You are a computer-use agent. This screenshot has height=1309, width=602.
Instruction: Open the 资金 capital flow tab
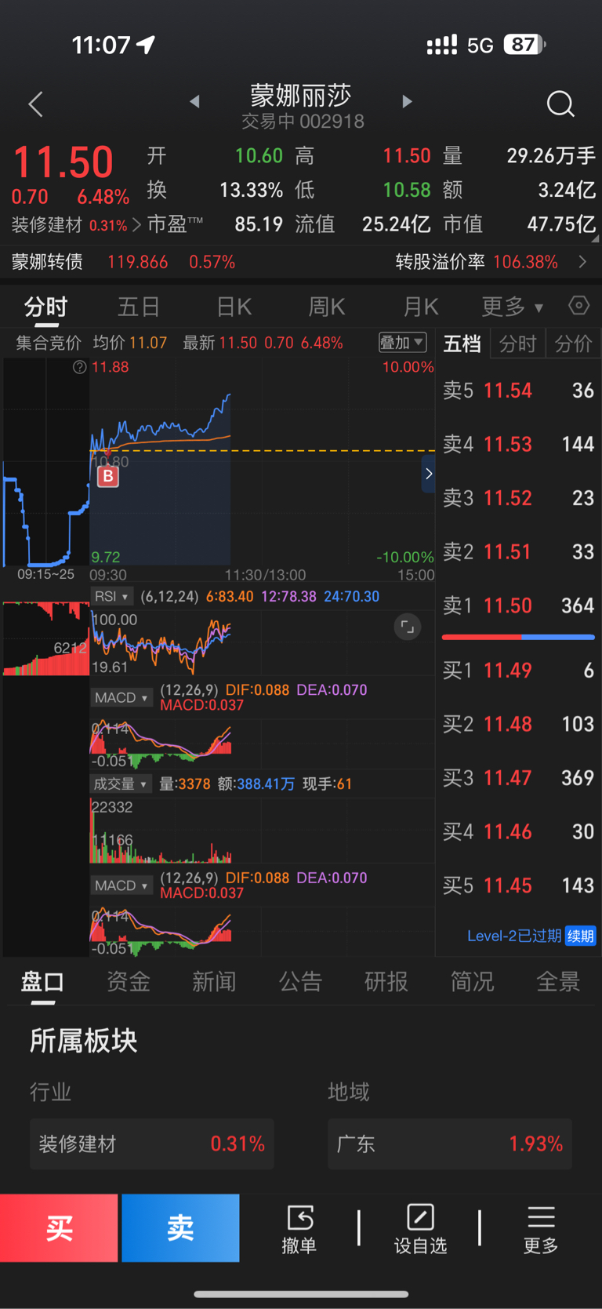pyautogui.click(x=129, y=981)
